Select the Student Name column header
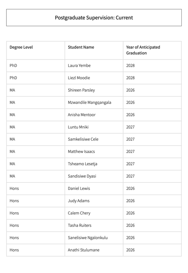The width and height of the screenshot is (188, 273). (81, 47)
